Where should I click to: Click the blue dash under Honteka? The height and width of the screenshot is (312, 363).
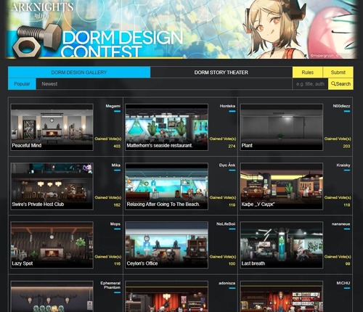232,111
